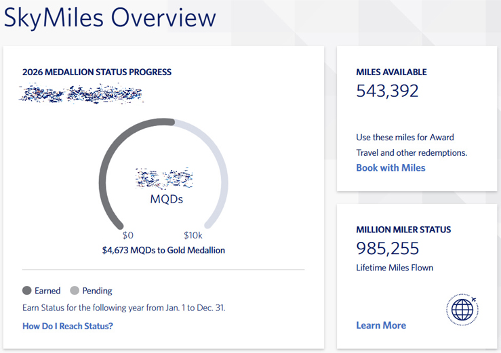Click the MQDs progress arc gauge
Image resolution: width=501 pixels, height=353 pixels.
[163, 174]
